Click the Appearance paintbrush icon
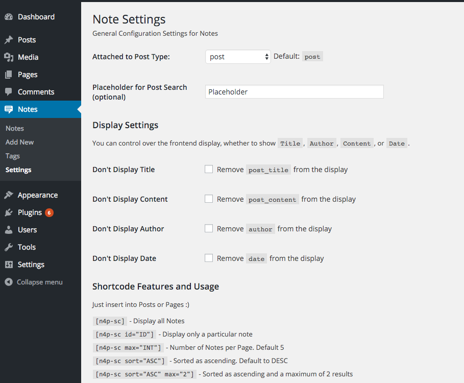Screen dimensions: 464x383 [9, 195]
